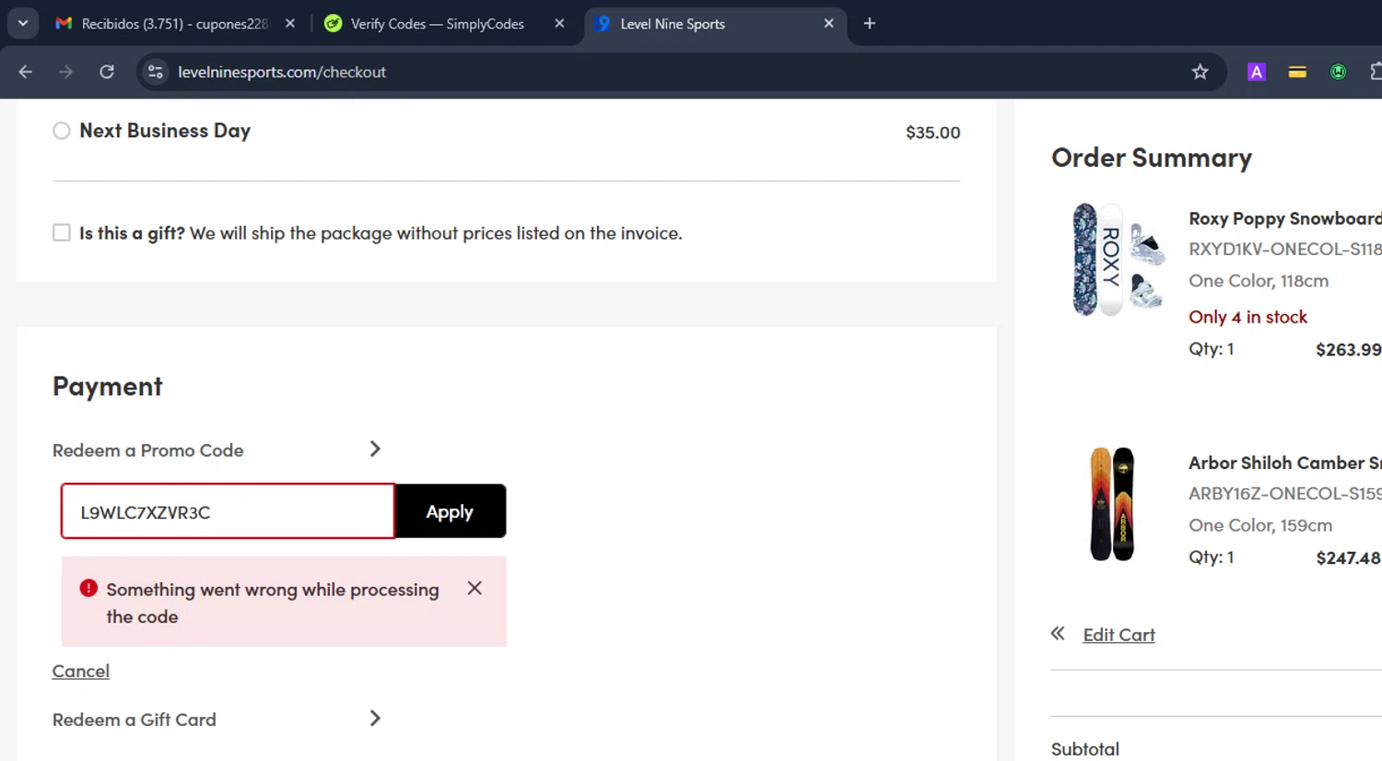Apply the entered promo code

point(450,511)
